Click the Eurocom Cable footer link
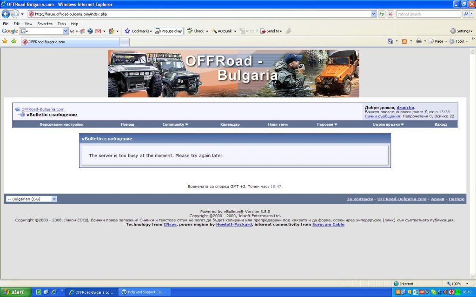 [x=328, y=224]
